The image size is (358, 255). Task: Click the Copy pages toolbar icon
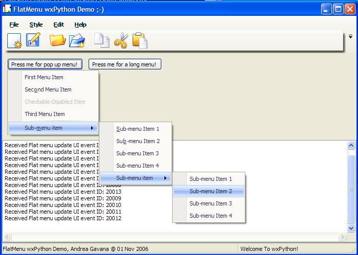(102, 40)
